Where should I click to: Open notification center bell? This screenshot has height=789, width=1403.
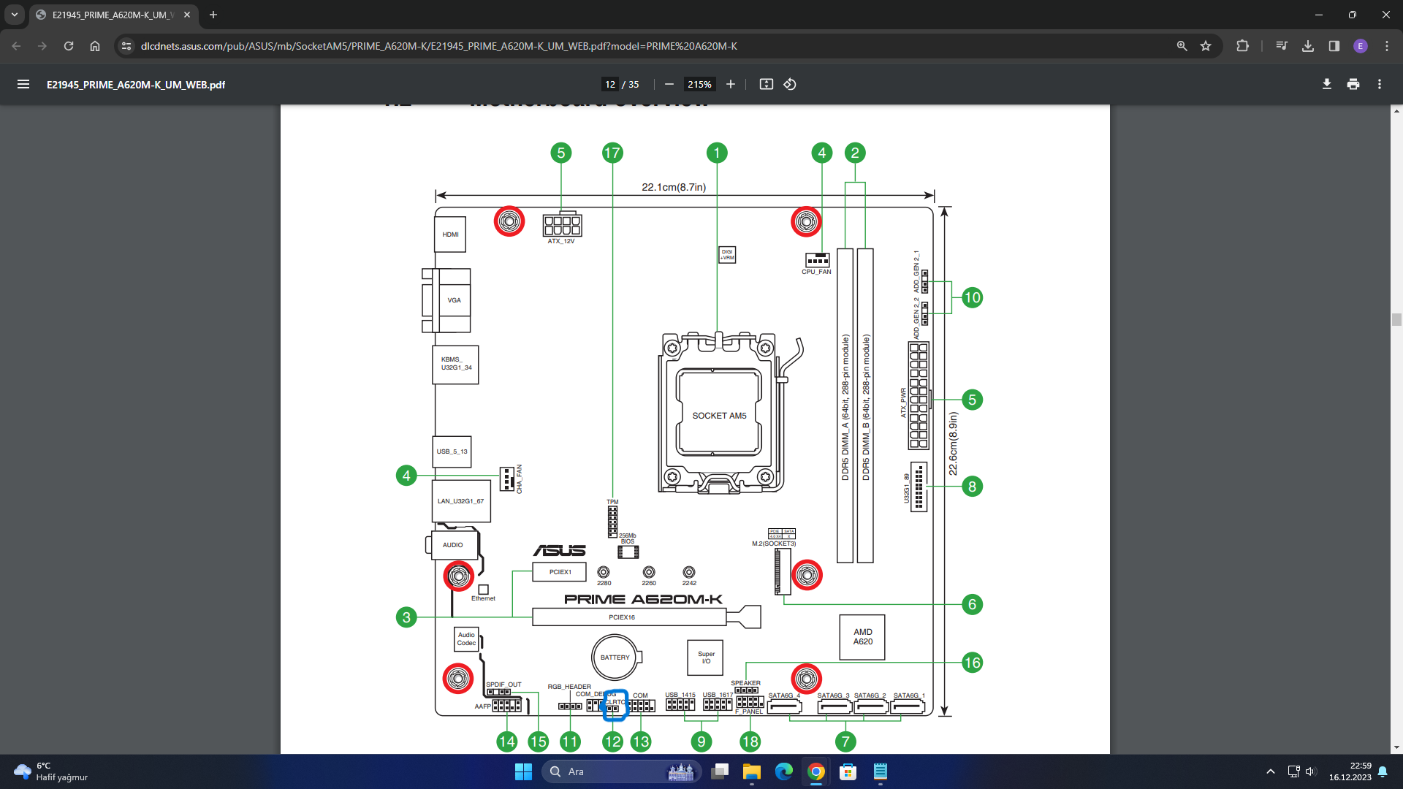[1383, 771]
